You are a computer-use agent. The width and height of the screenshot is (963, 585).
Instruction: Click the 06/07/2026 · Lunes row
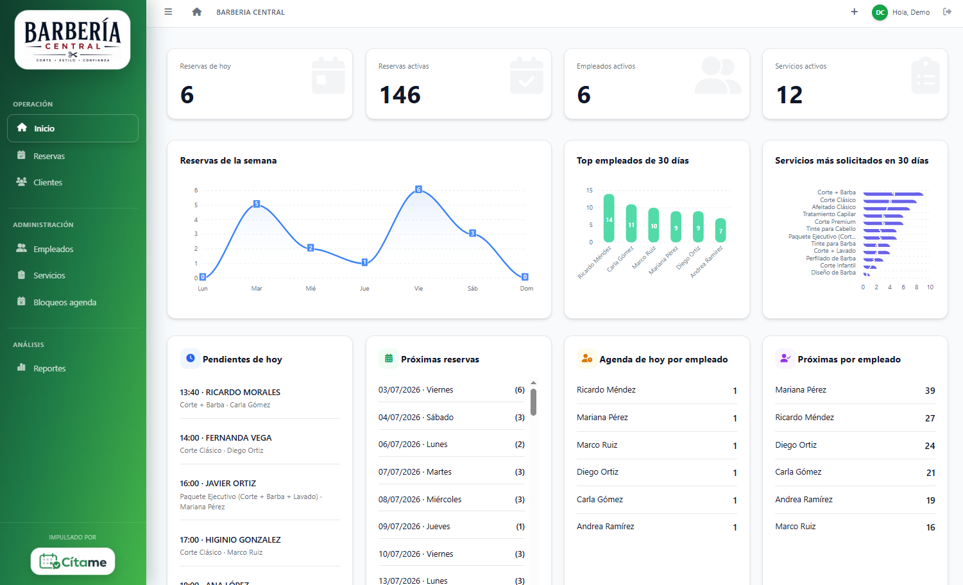click(452, 445)
